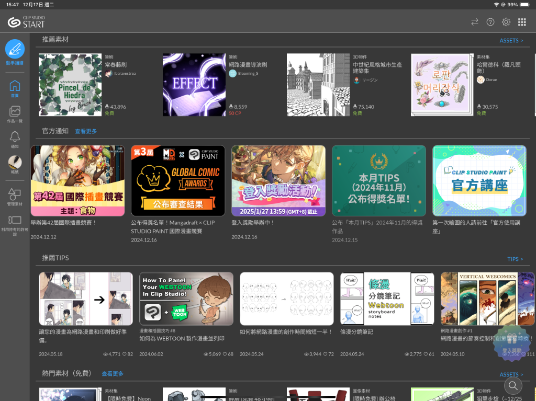Open ASSETS link beside 推薦素材
Image resolution: width=536 pixels, height=401 pixels.
[x=511, y=41]
